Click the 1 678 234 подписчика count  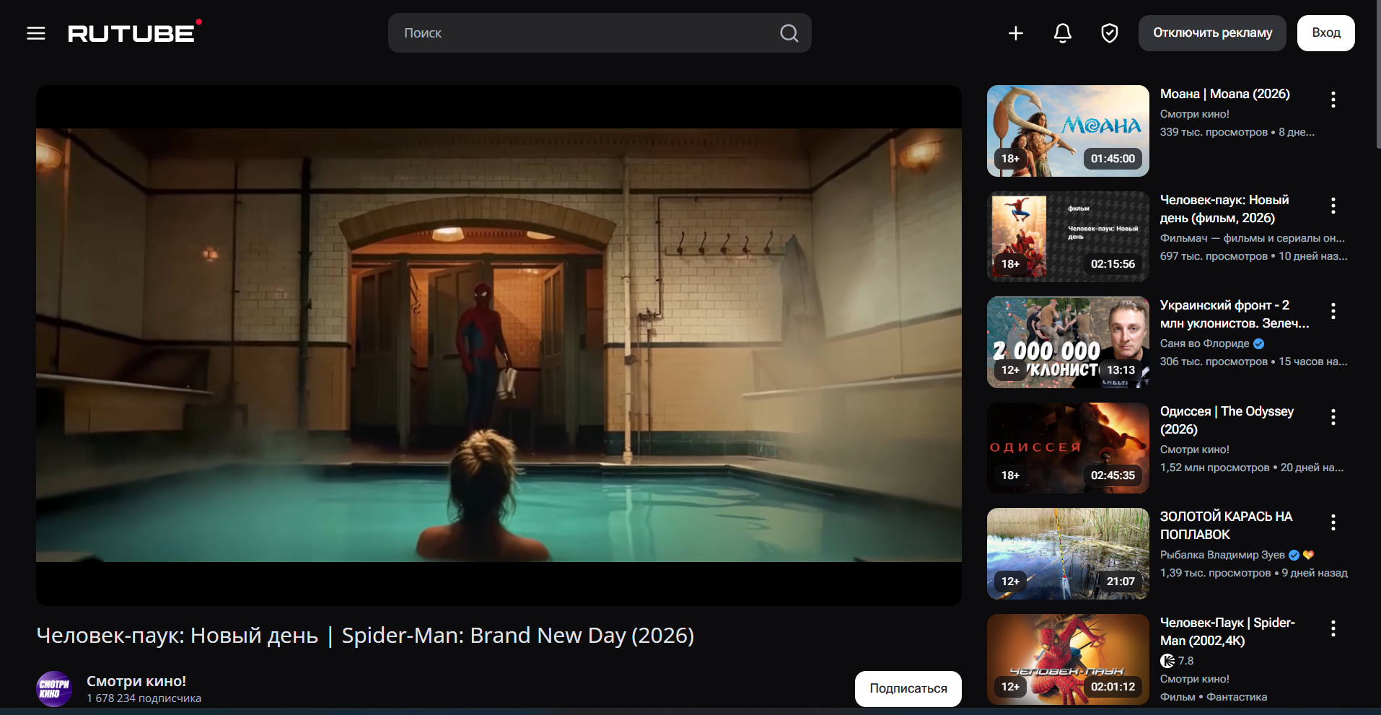(x=144, y=698)
